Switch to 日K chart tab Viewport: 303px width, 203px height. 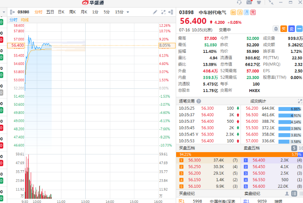point(61,12)
